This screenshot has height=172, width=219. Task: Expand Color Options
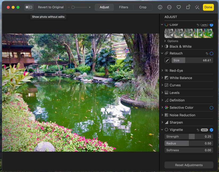tap(165, 41)
